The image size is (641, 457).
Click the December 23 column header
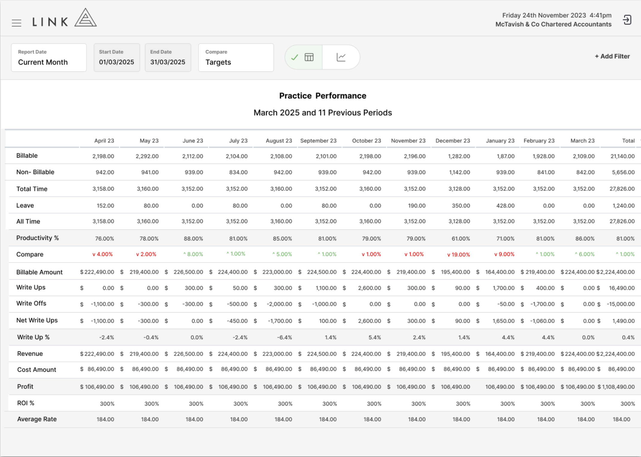453,141
